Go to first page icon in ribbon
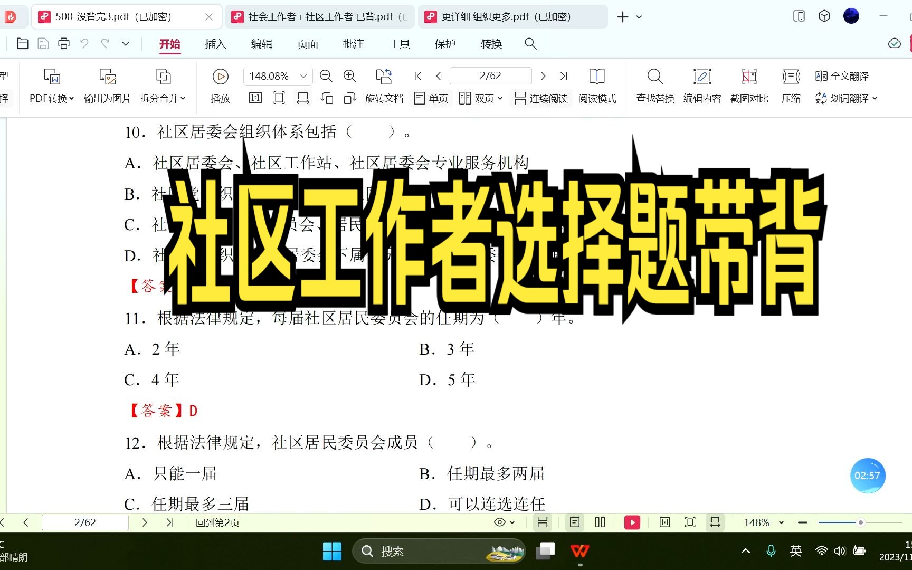 pyautogui.click(x=418, y=76)
